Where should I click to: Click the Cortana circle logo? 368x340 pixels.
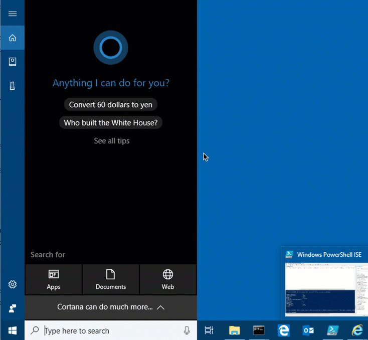[x=111, y=48]
